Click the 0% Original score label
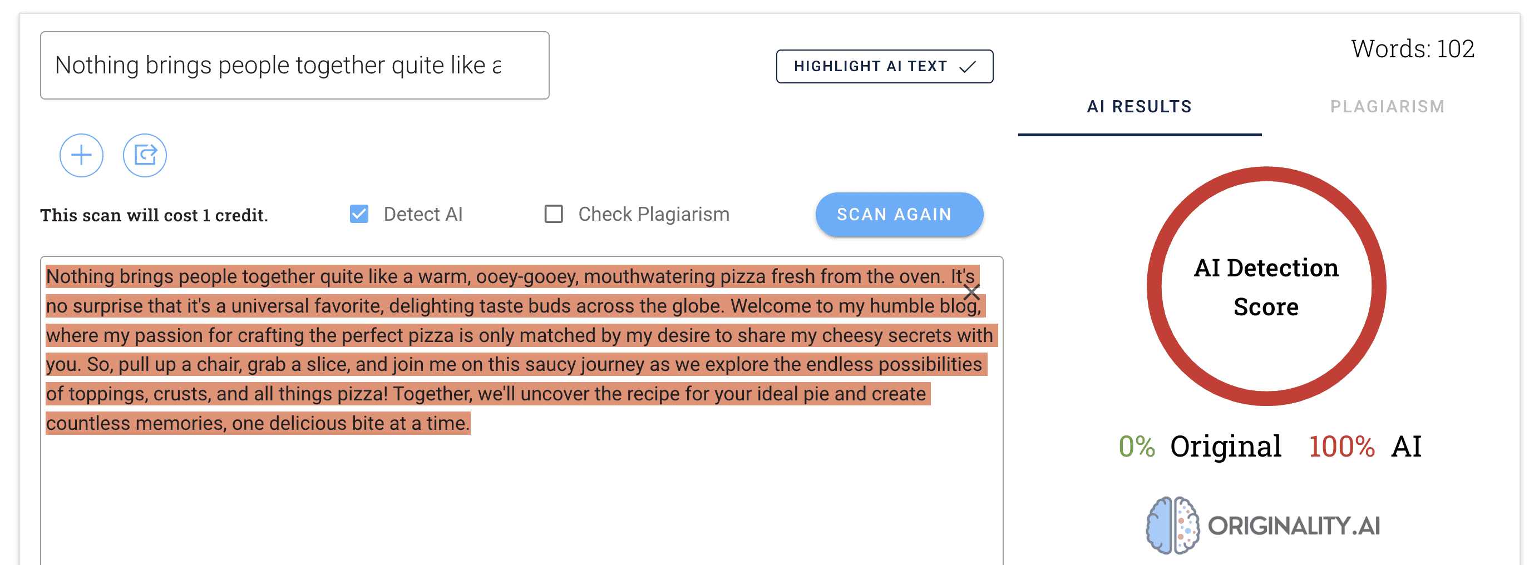The height and width of the screenshot is (565, 1529). coord(1199,447)
